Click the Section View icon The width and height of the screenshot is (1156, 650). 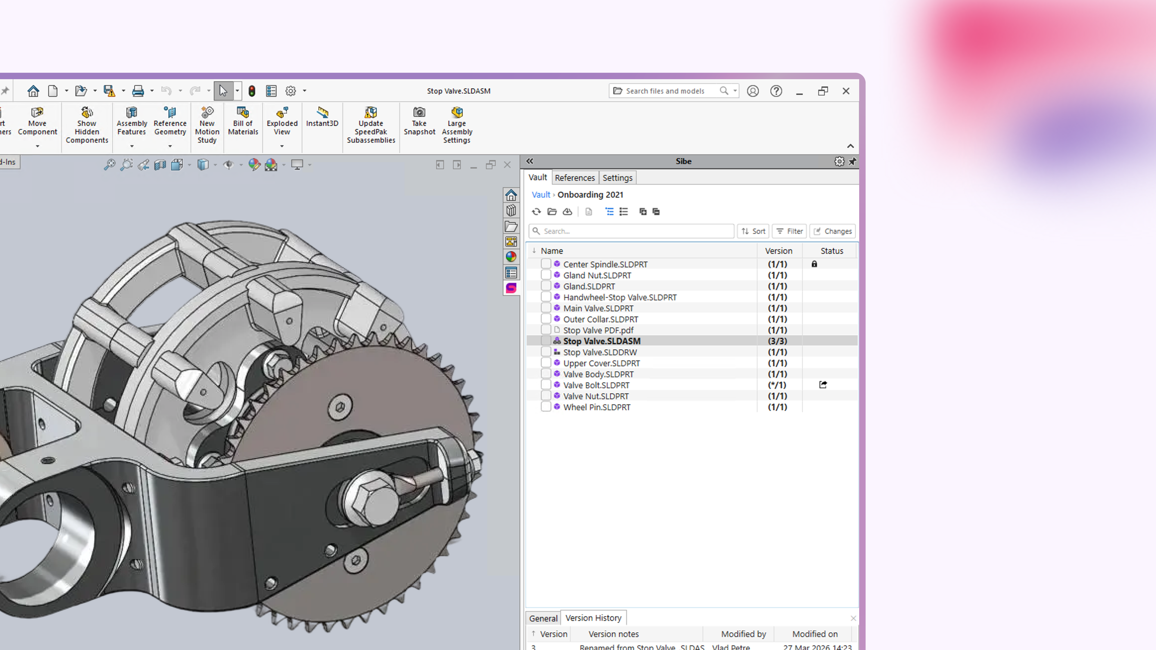coord(160,165)
